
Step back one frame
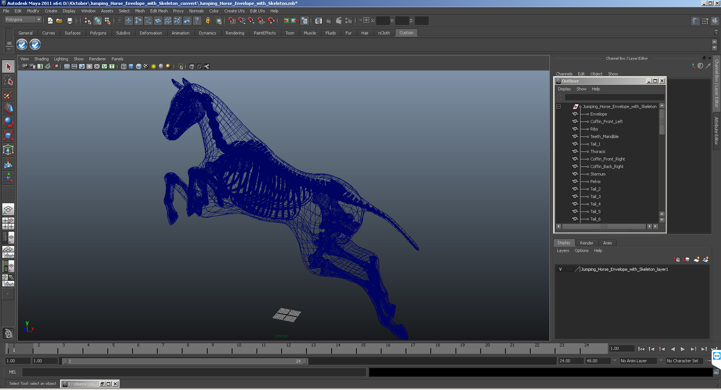click(x=652, y=349)
